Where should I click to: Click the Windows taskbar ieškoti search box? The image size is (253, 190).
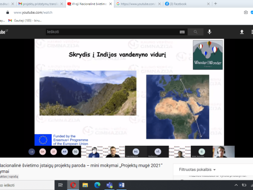pyautogui.click(x=27, y=185)
